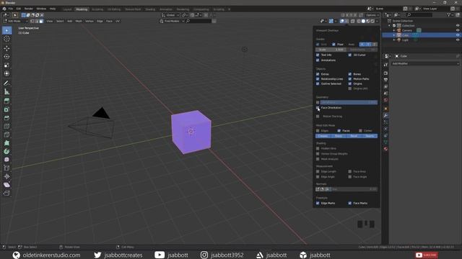The height and width of the screenshot is (259, 462).
Task: Open the Vertex menu
Action: tap(90, 21)
